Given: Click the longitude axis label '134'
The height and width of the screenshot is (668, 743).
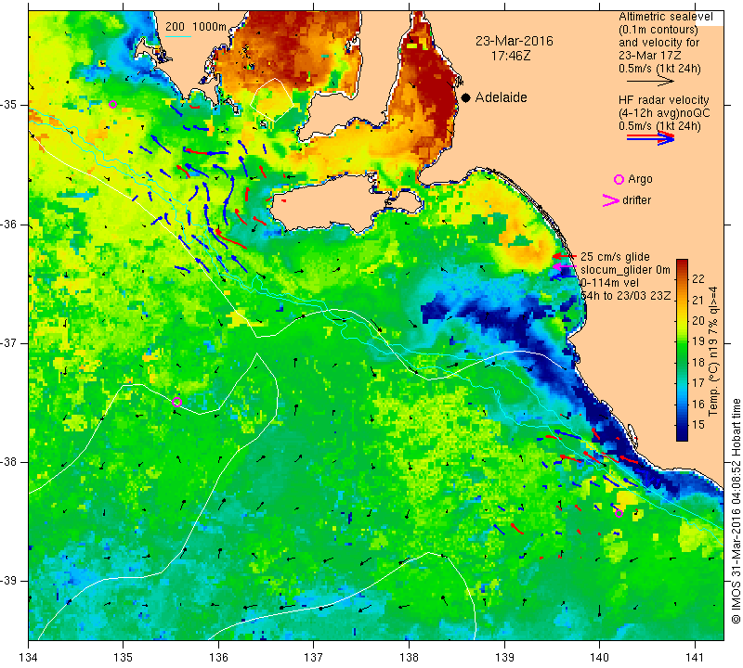Looking at the screenshot, I should coord(29,657).
